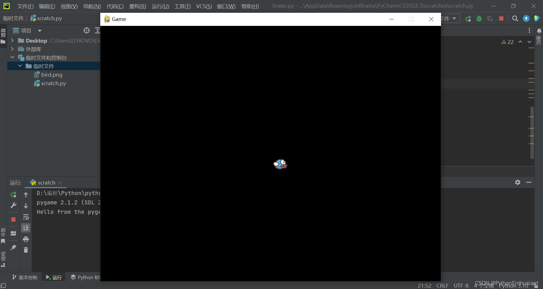Click the debug bug icon in top toolbar
Image resolution: width=543 pixels, height=289 pixels.
[479, 19]
